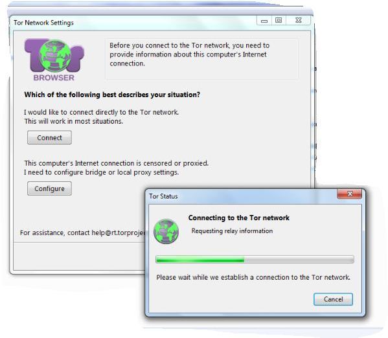Open Configure for bridge or proxy settings
Image resolution: width=388 pixels, height=338 pixels.
point(49,188)
